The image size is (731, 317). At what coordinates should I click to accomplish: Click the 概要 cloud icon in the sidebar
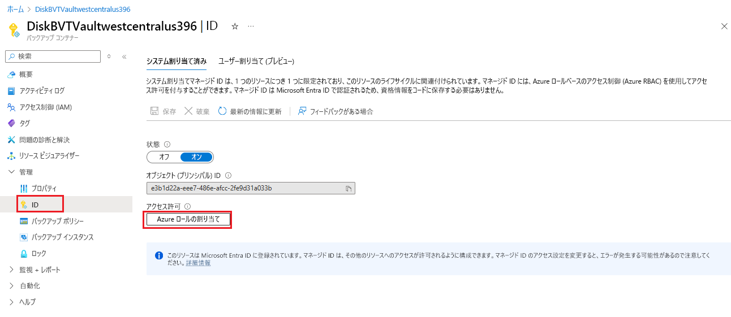11,75
